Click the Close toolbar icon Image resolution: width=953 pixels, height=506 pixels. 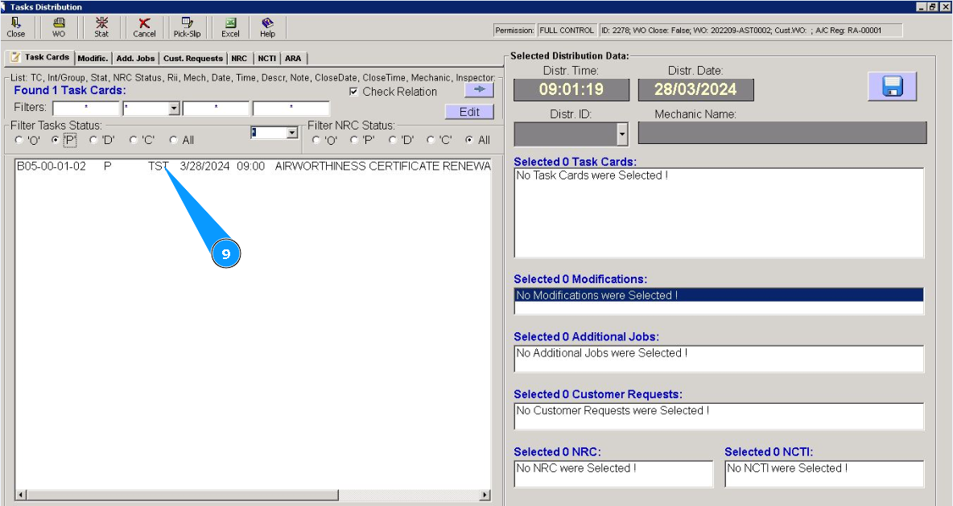point(16,27)
